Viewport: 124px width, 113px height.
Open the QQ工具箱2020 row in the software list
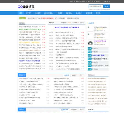tap(60, 55)
